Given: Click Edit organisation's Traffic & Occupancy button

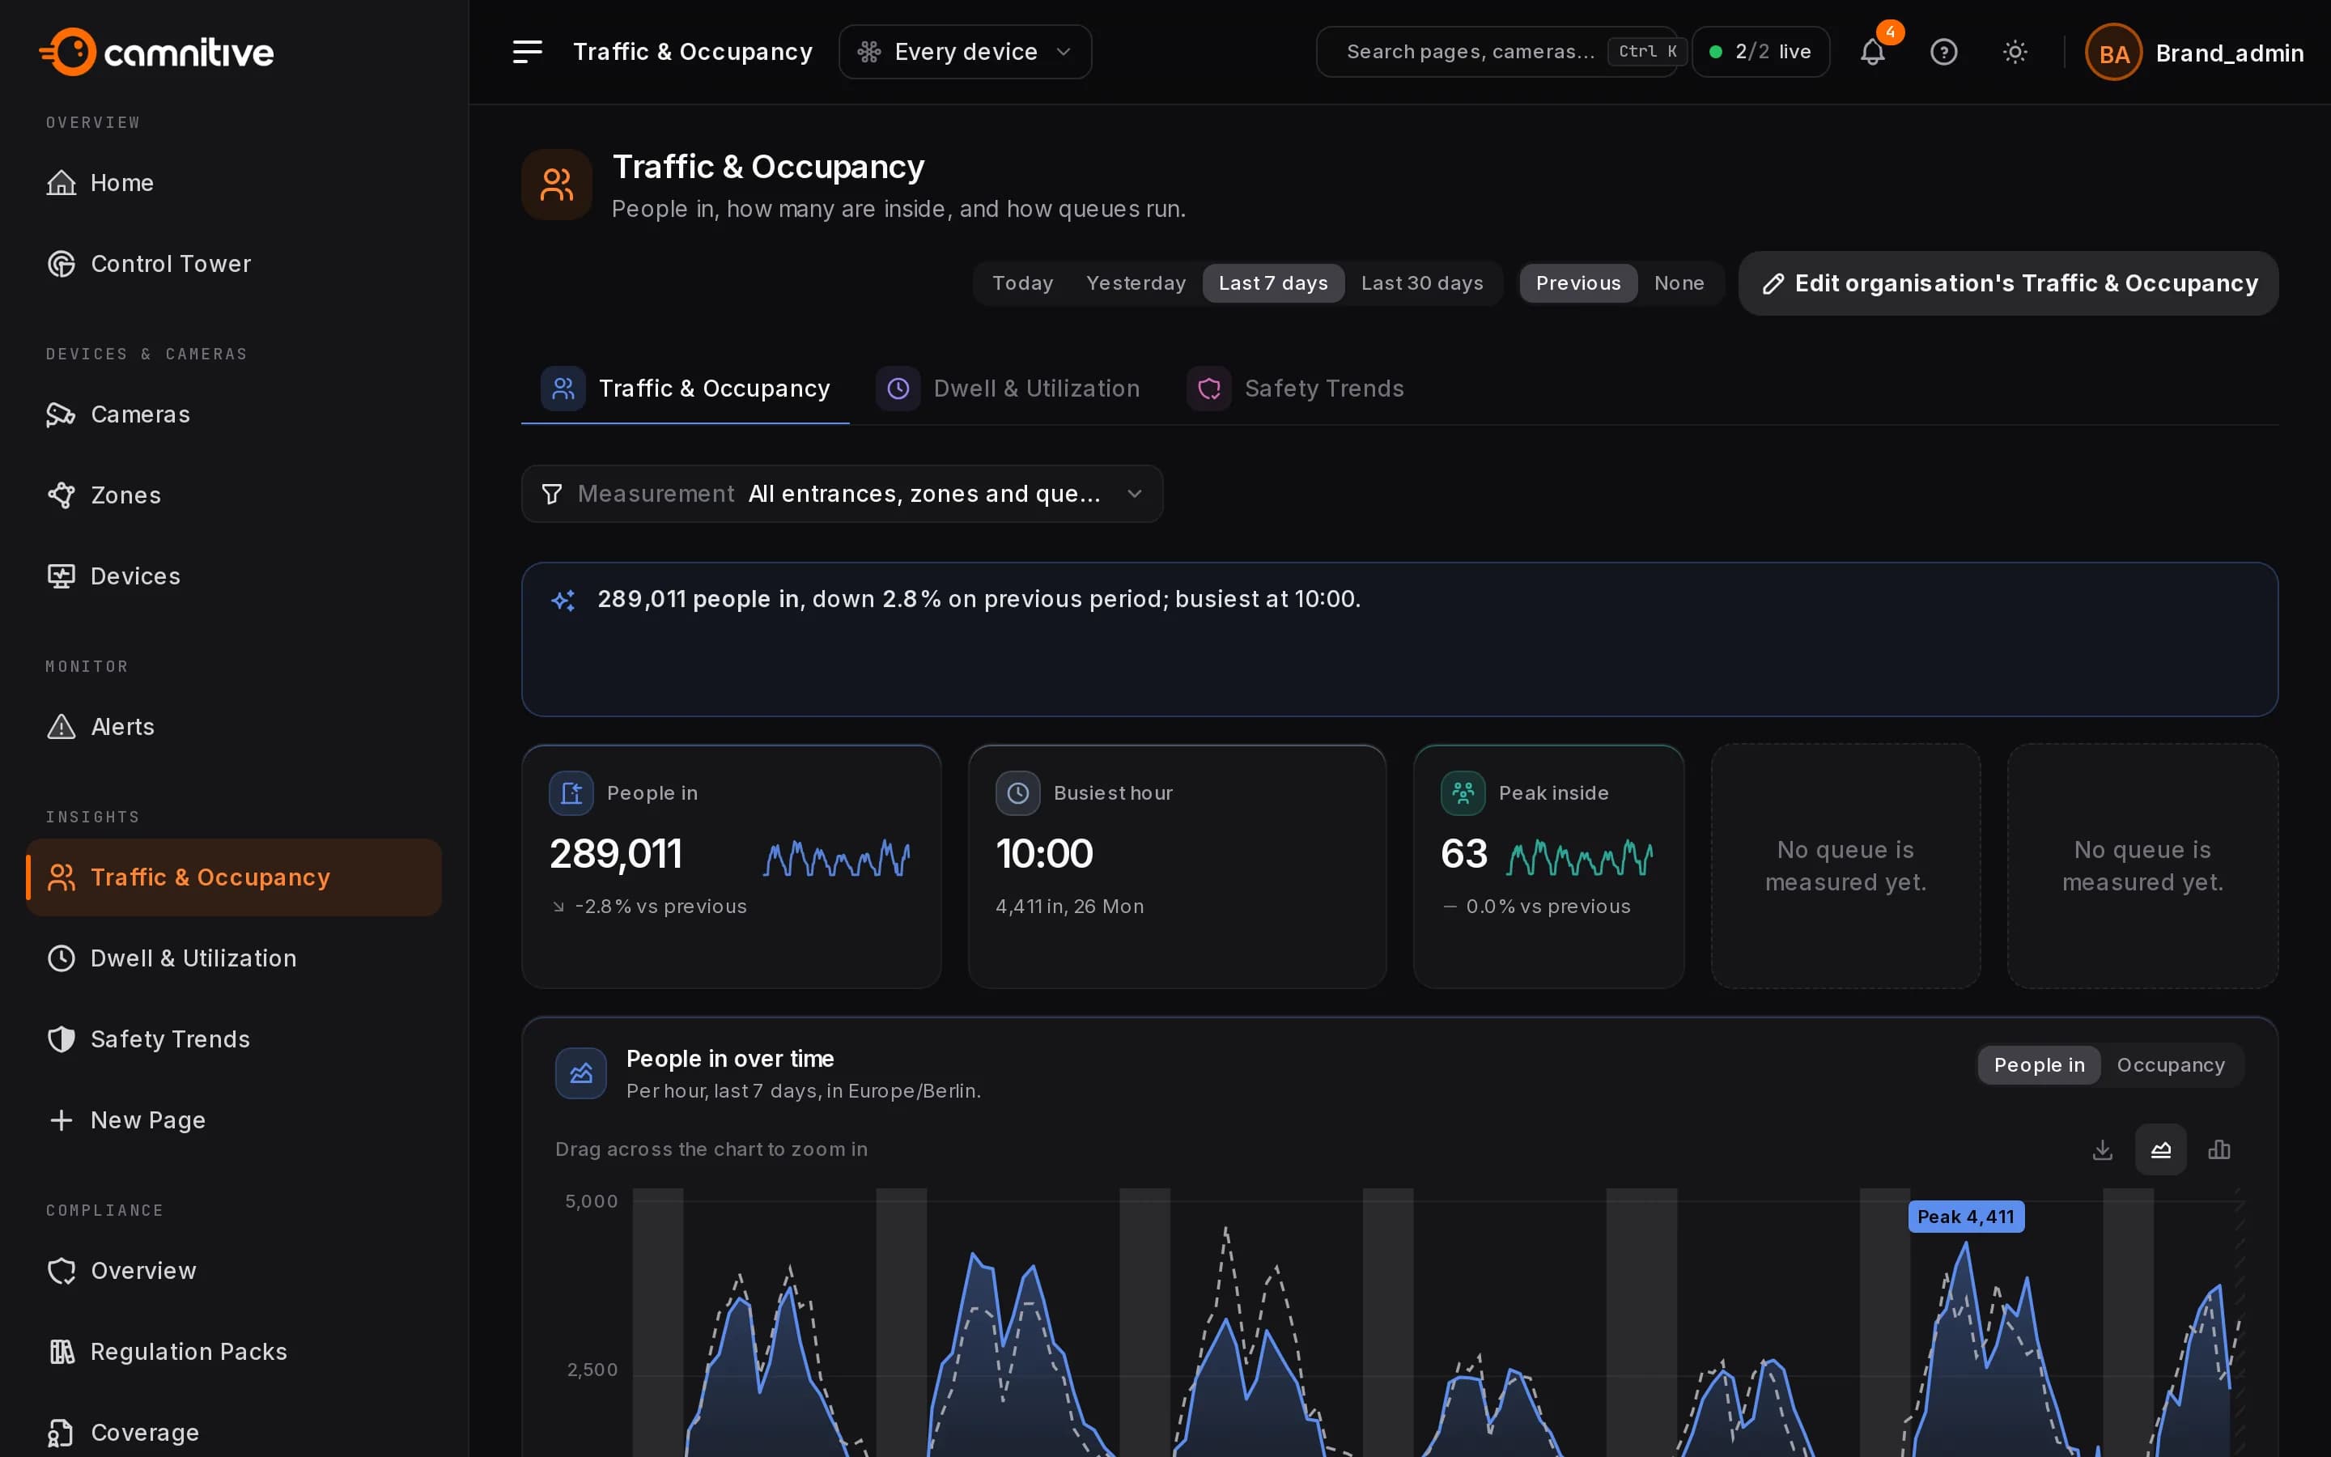Looking at the screenshot, I should [x=2008, y=283].
